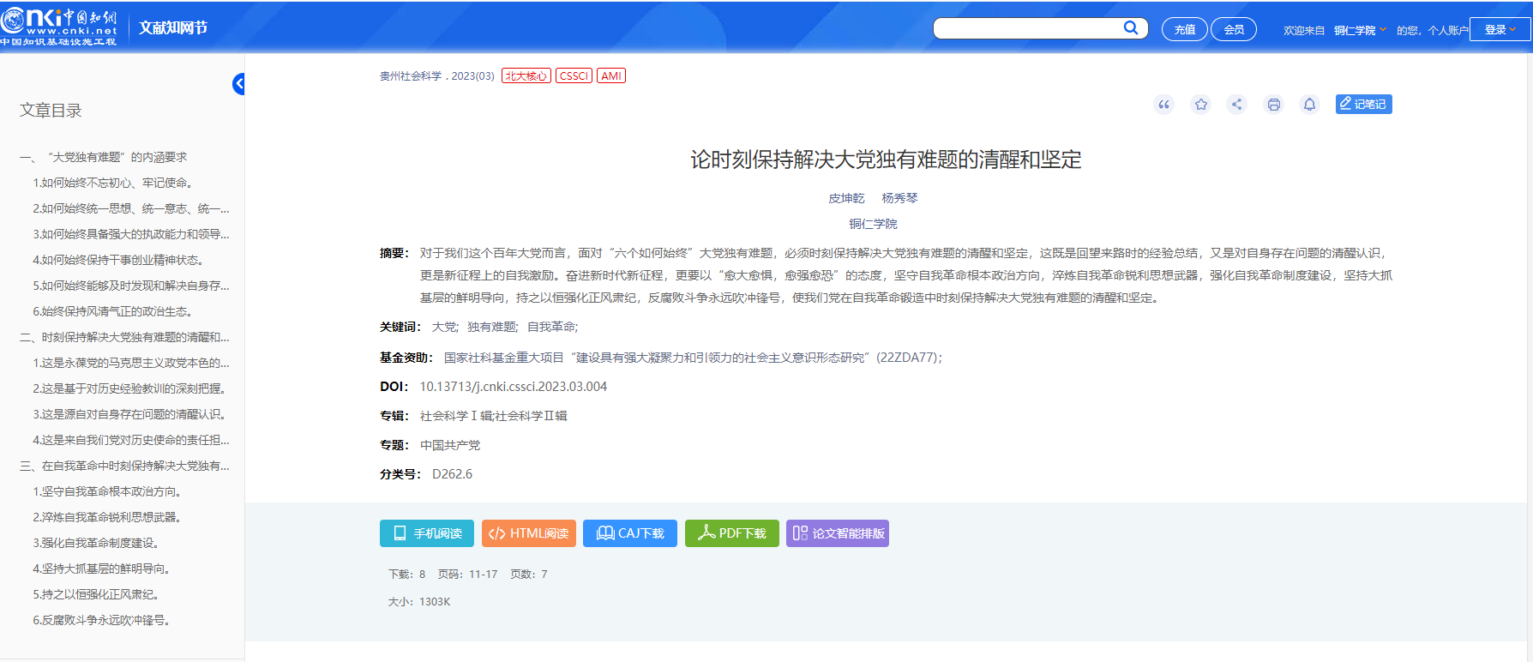Open HTML阅读 reading view
The height and width of the screenshot is (662, 1533).
point(528,533)
